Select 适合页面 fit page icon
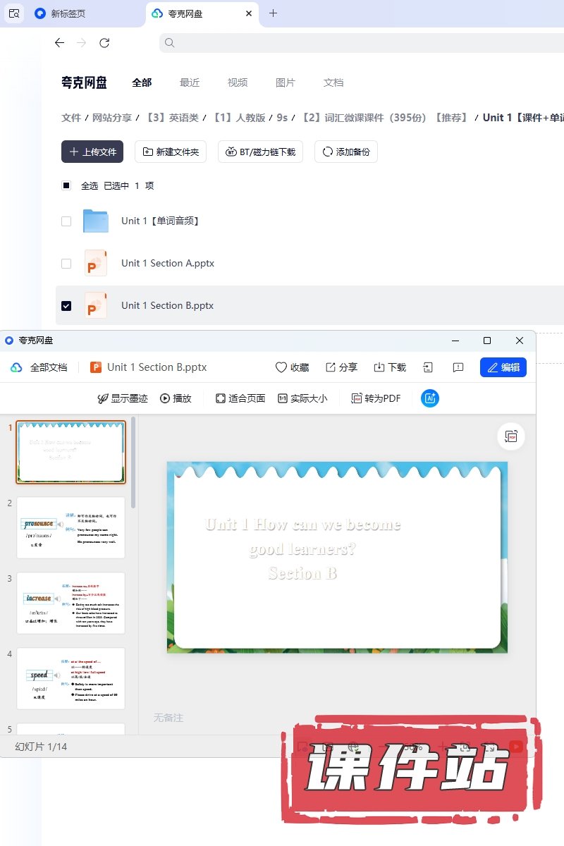 (x=221, y=398)
